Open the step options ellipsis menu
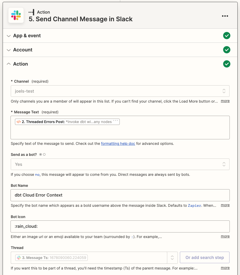The width and height of the screenshot is (240, 275). (225, 16)
